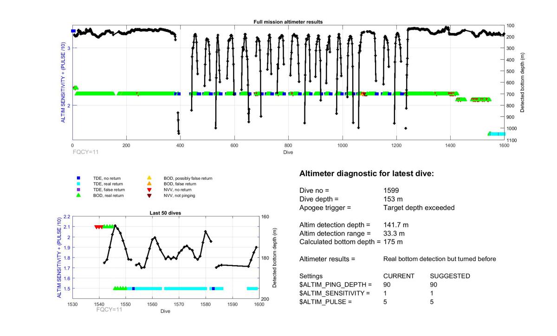Click the cyan bar near dive 1600 in full mission chart
This screenshot has width=557, height=336.
click(x=497, y=134)
